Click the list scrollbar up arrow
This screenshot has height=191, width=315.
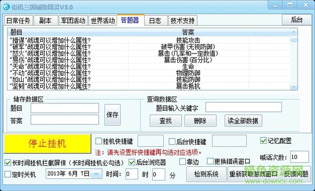pyautogui.click(x=293, y=32)
